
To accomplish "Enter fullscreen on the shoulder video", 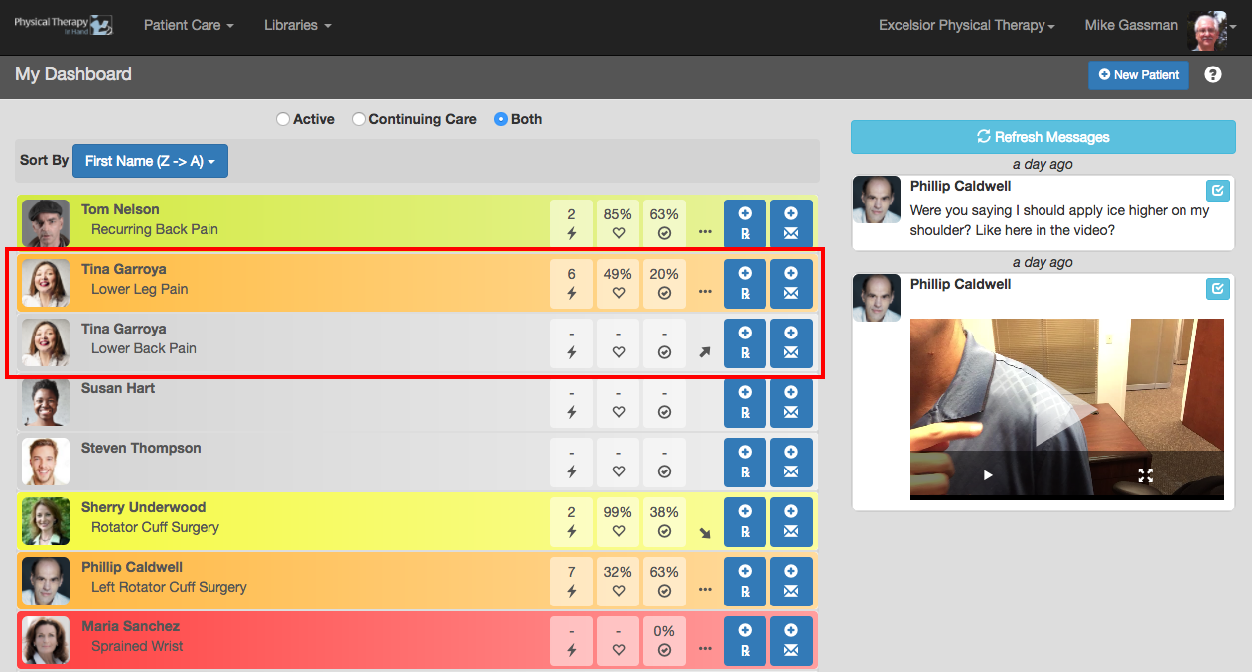I will (x=1145, y=475).
